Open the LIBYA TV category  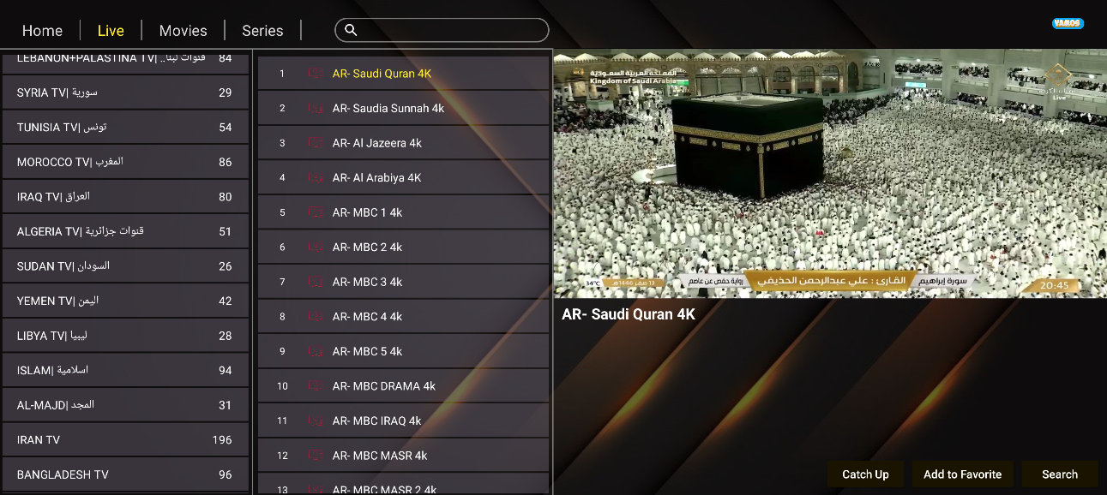point(124,336)
